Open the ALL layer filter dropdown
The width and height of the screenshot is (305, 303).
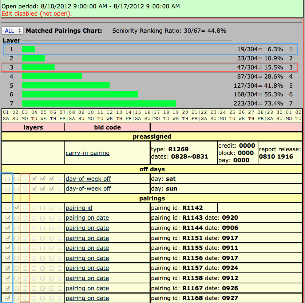click(x=11, y=31)
